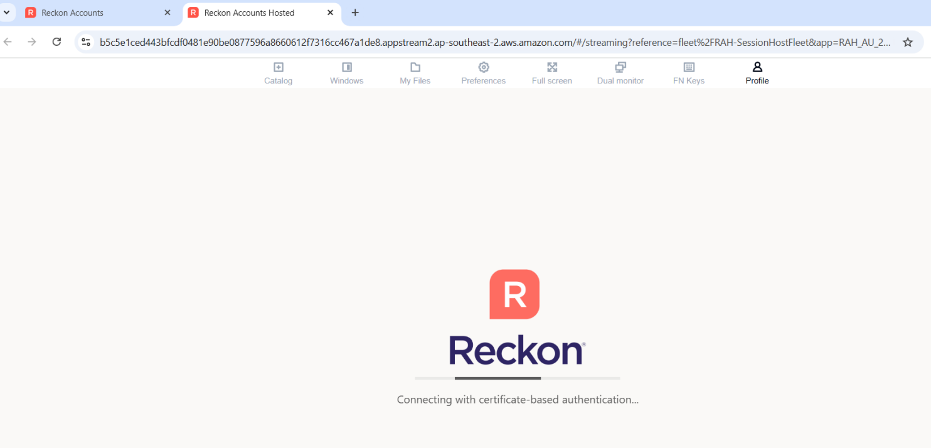Image resolution: width=931 pixels, height=448 pixels.
Task: Open the tab search dropdown arrow
Action: coord(6,13)
